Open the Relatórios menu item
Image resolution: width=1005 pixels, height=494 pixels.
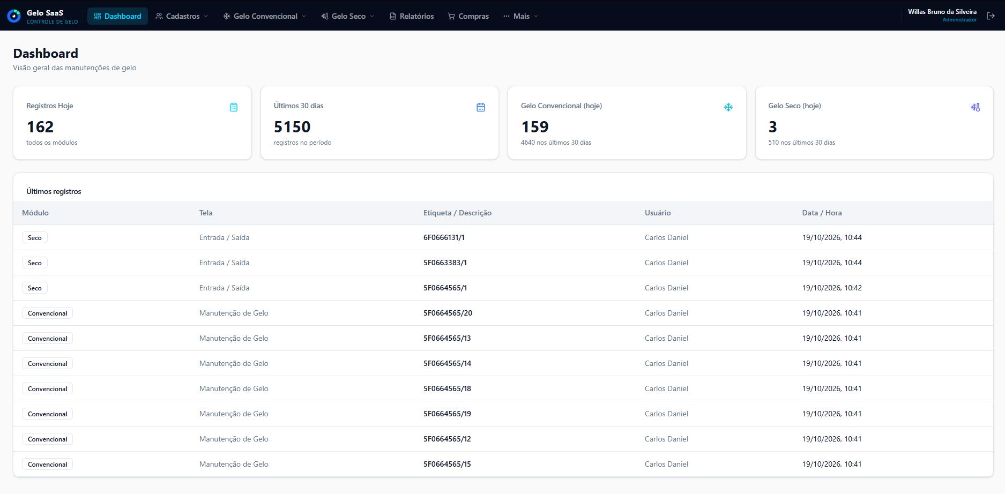(412, 16)
